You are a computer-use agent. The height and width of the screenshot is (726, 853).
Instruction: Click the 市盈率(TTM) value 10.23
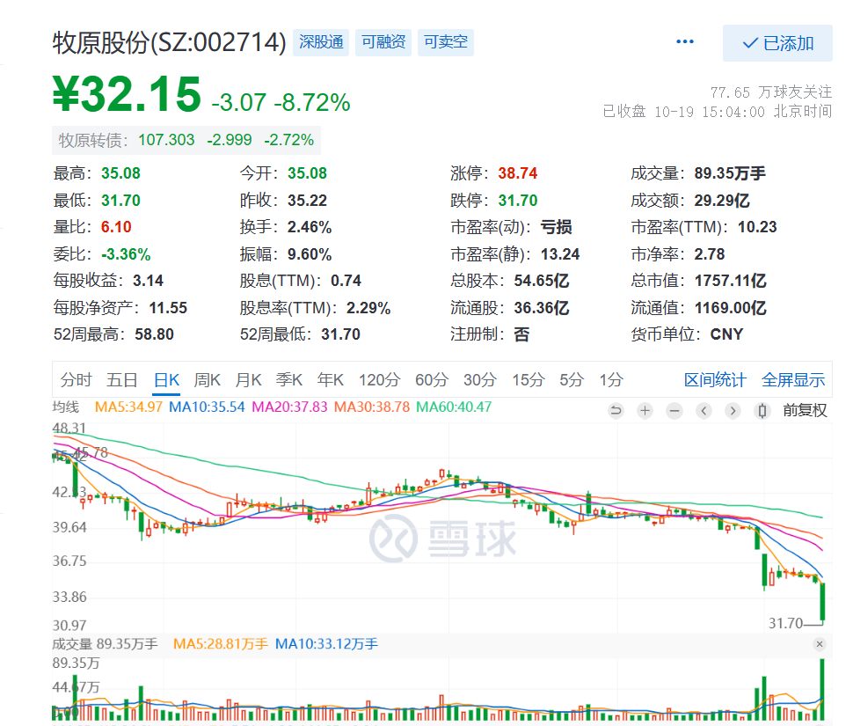pyautogui.click(x=757, y=227)
